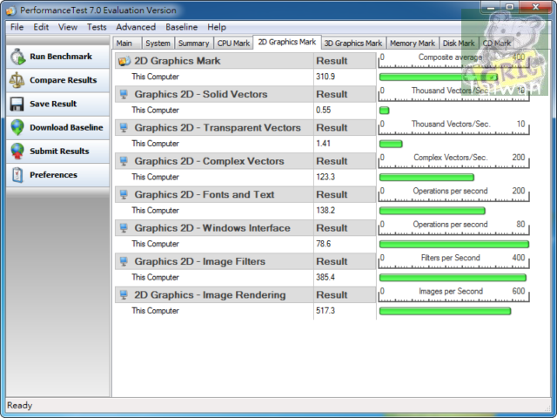Click the 1.41 result value
The height and width of the screenshot is (418, 557).
pyautogui.click(x=323, y=143)
